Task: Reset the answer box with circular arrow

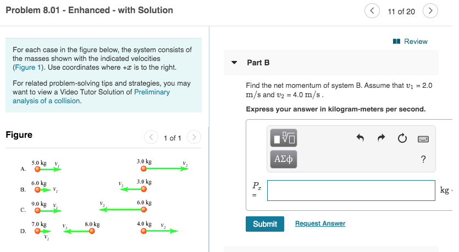Action: pyautogui.click(x=402, y=138)
